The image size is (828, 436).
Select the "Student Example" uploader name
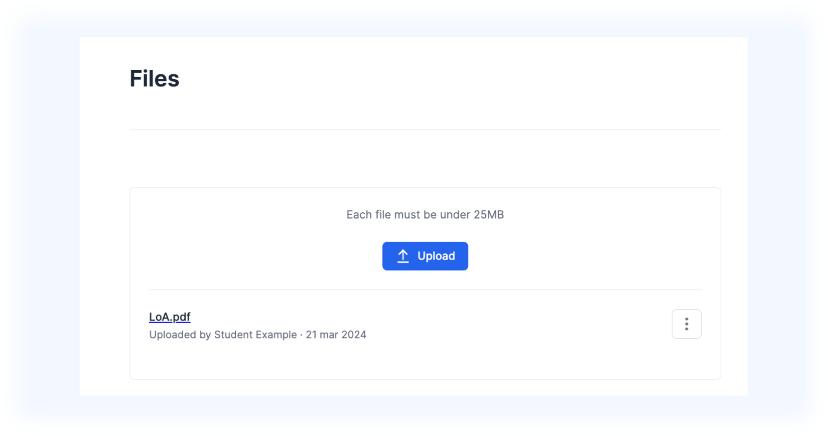tap(255, 335)
